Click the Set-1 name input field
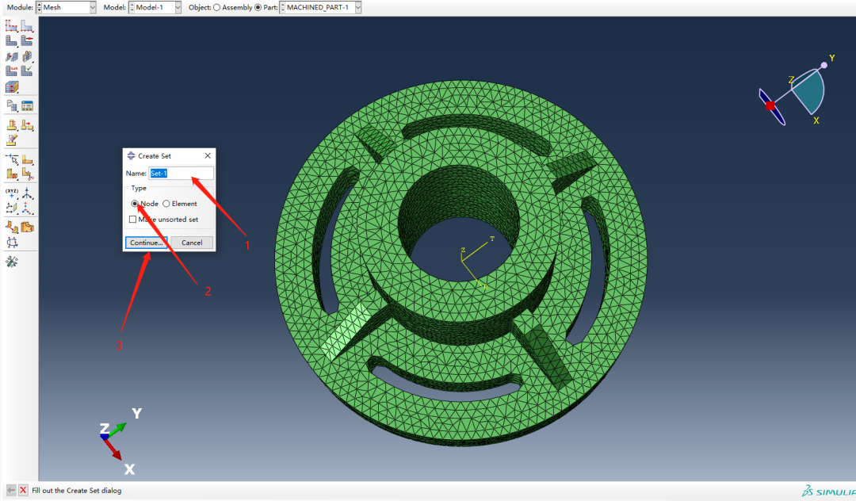Image resolution: width=856 pixels, height=501 pixels. tap(182, 173)
